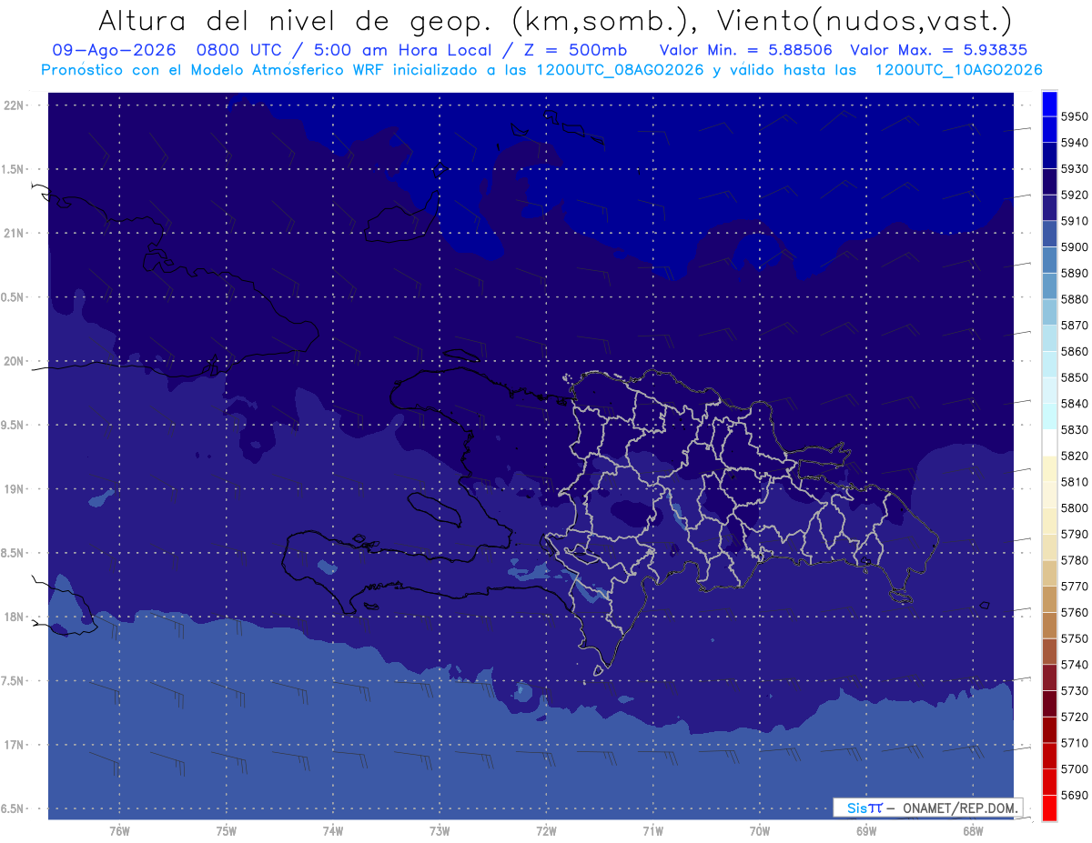
Task: Click the '0.5N' latitude label
Action: (14, 297)
